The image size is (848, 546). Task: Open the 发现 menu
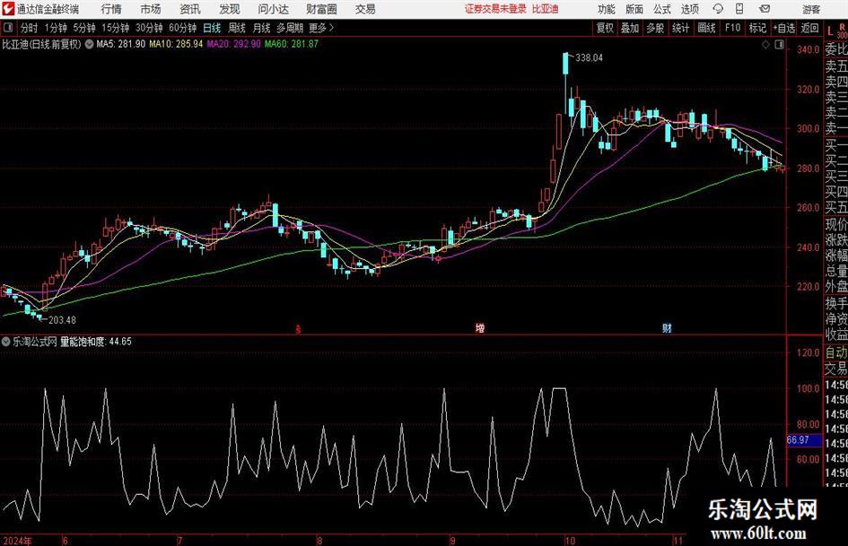pyautogui.click(x=230, y=9)
